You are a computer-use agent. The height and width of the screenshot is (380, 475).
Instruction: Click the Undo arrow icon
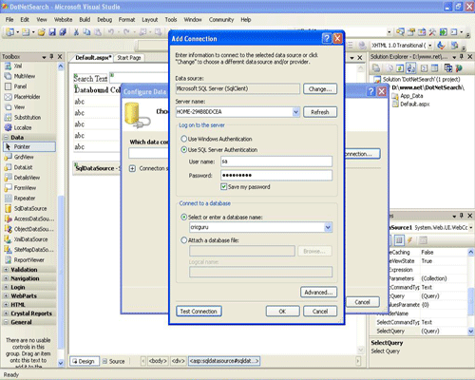click(111, 31)
